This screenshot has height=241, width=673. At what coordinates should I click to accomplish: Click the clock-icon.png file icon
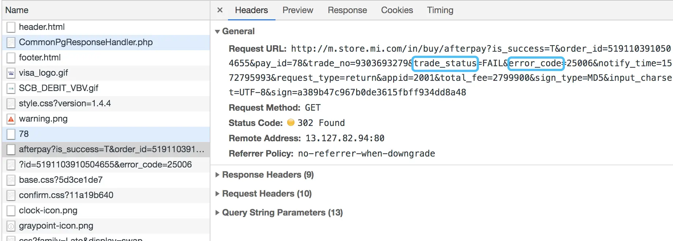point(11,211)
